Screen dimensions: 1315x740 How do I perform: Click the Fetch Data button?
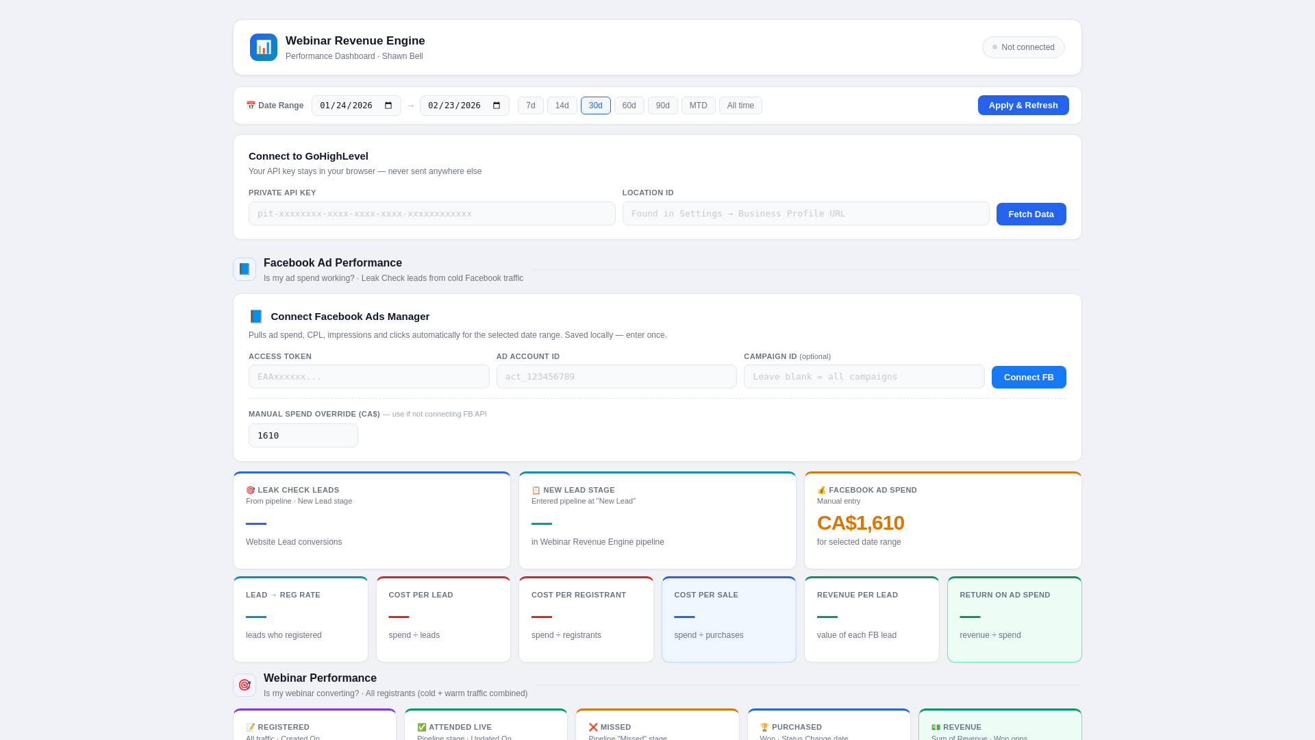click(x=1031, y=214)
